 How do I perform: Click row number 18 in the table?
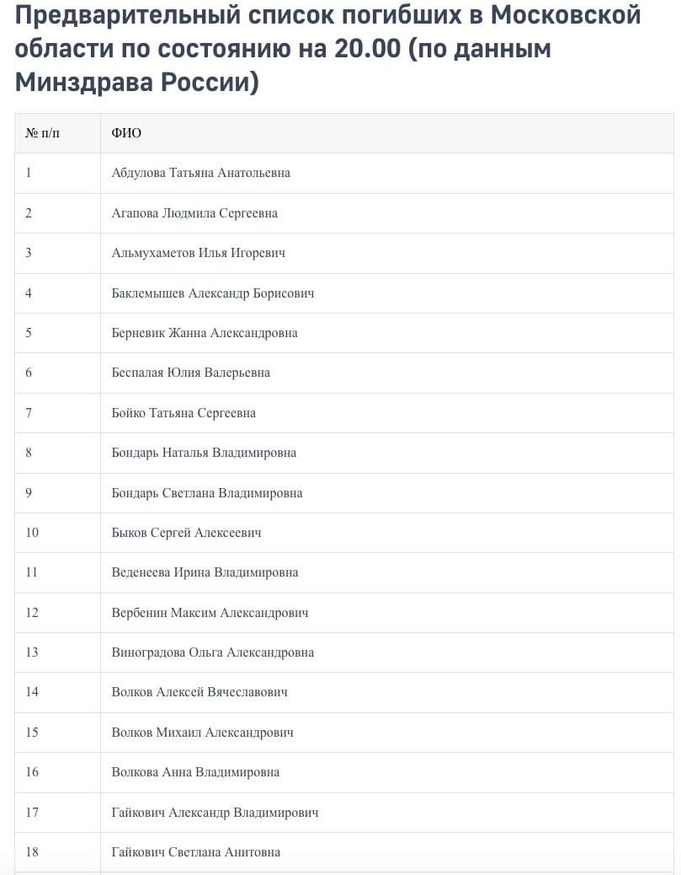point(32,852)
